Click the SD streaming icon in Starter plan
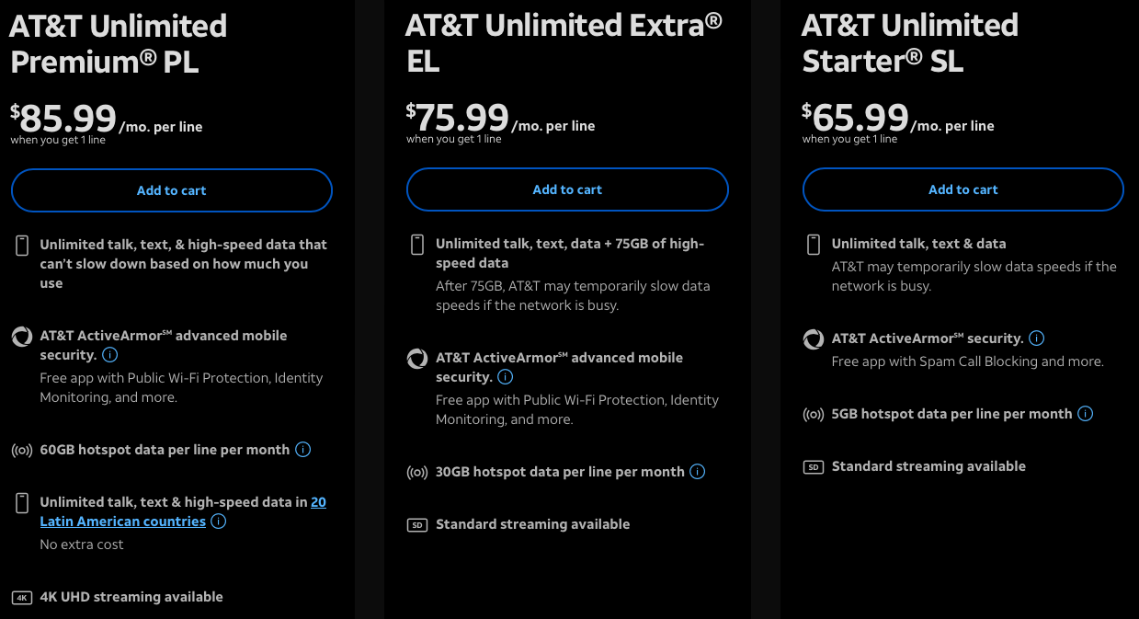 [x=814, y=467]
